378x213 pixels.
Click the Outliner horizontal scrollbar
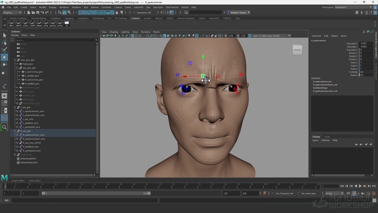pos(53,175)
